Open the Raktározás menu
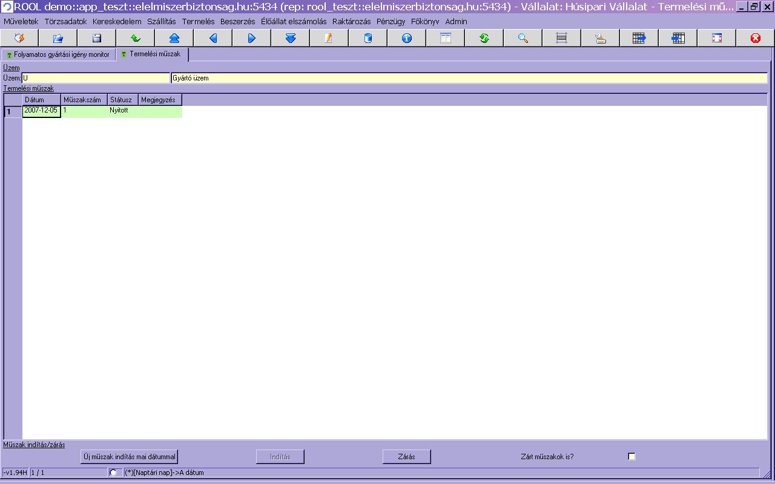Screen dimensions: 775x484 352,21
